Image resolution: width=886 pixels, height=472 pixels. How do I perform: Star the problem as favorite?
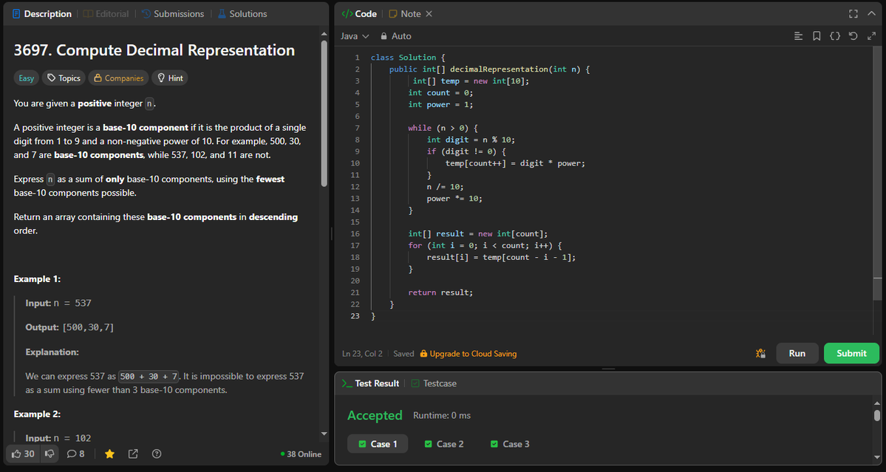click(x=109, y=454)
